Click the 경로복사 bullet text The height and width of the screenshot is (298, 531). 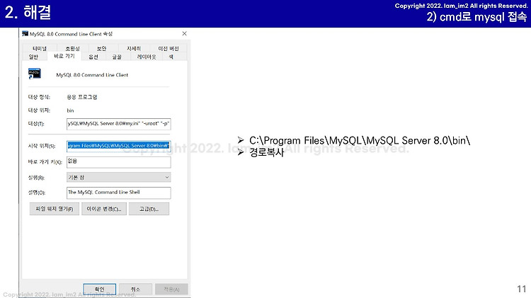(266, 152)
